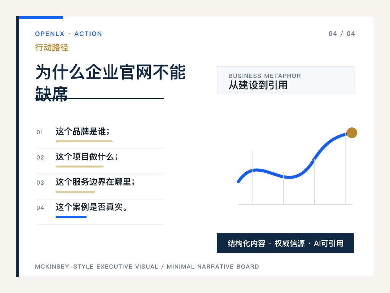Click the headline 为什么企业官网不能缺席
390x293 pixels.
[x=110, y=83]
